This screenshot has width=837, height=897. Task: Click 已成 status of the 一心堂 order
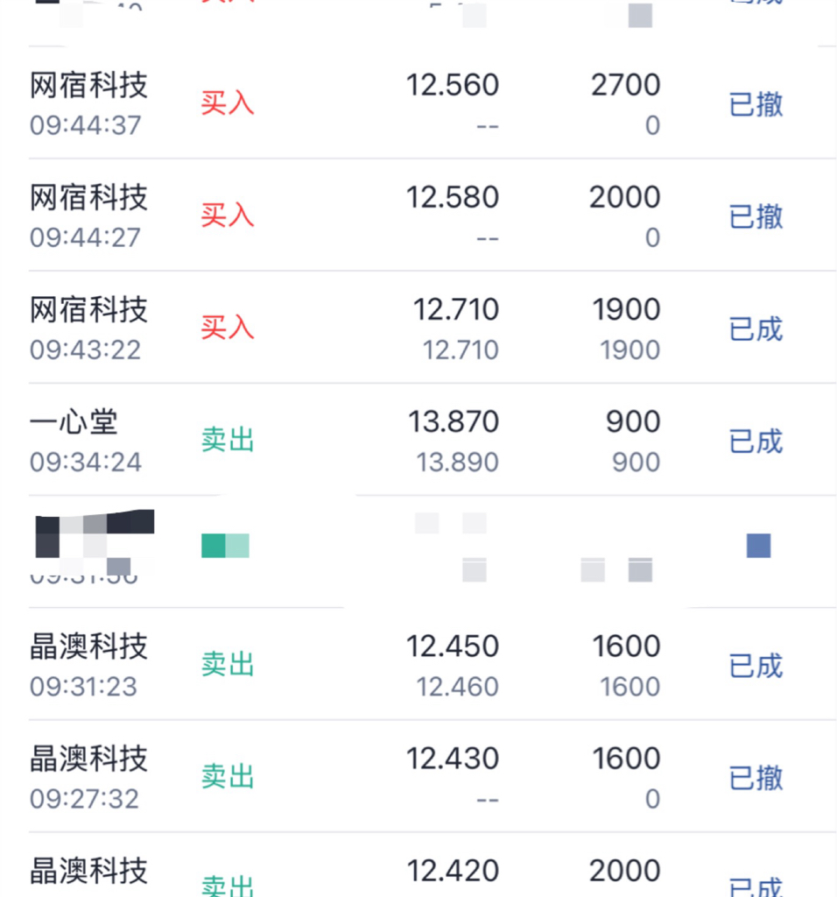click(756, 441)
